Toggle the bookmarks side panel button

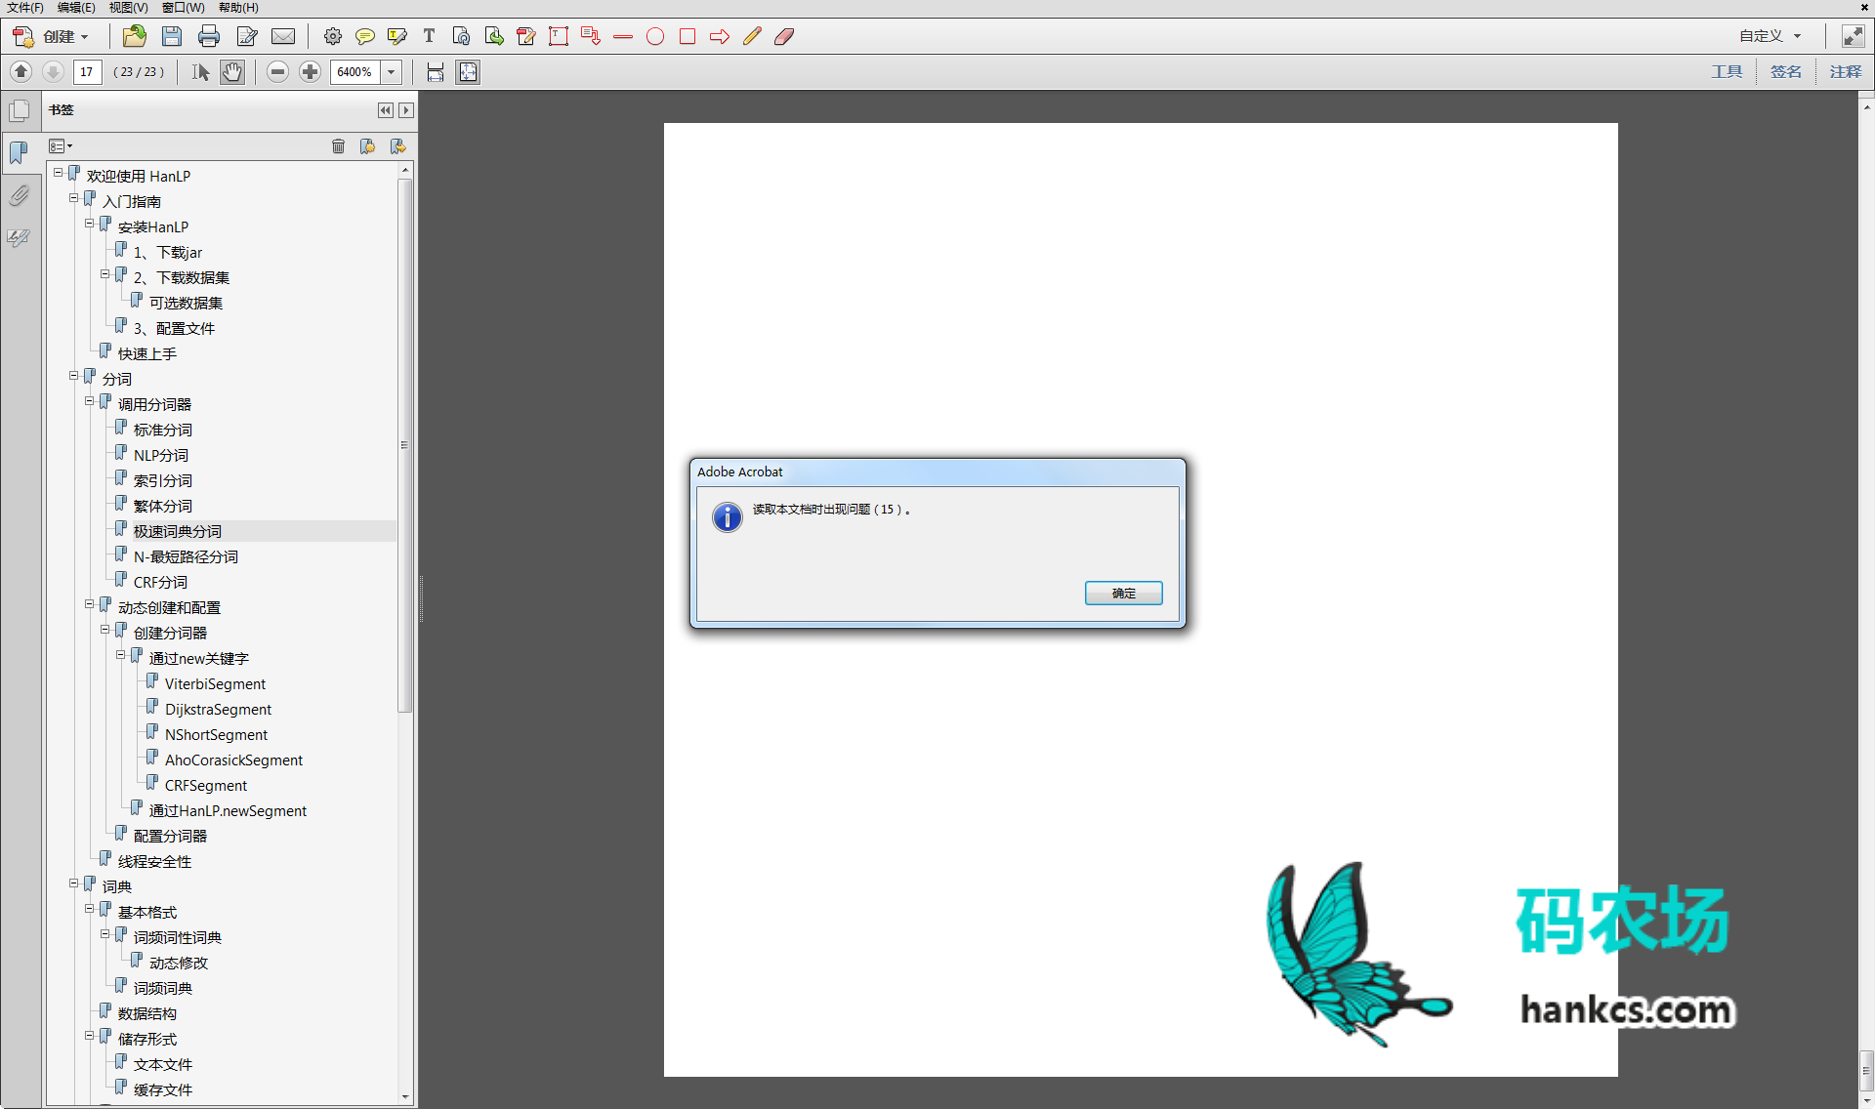tap(19, 152)
